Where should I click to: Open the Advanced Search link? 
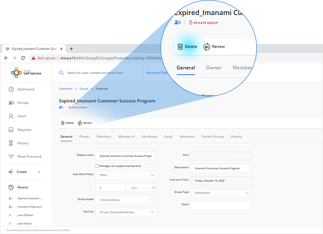click(x=155, y=73)
